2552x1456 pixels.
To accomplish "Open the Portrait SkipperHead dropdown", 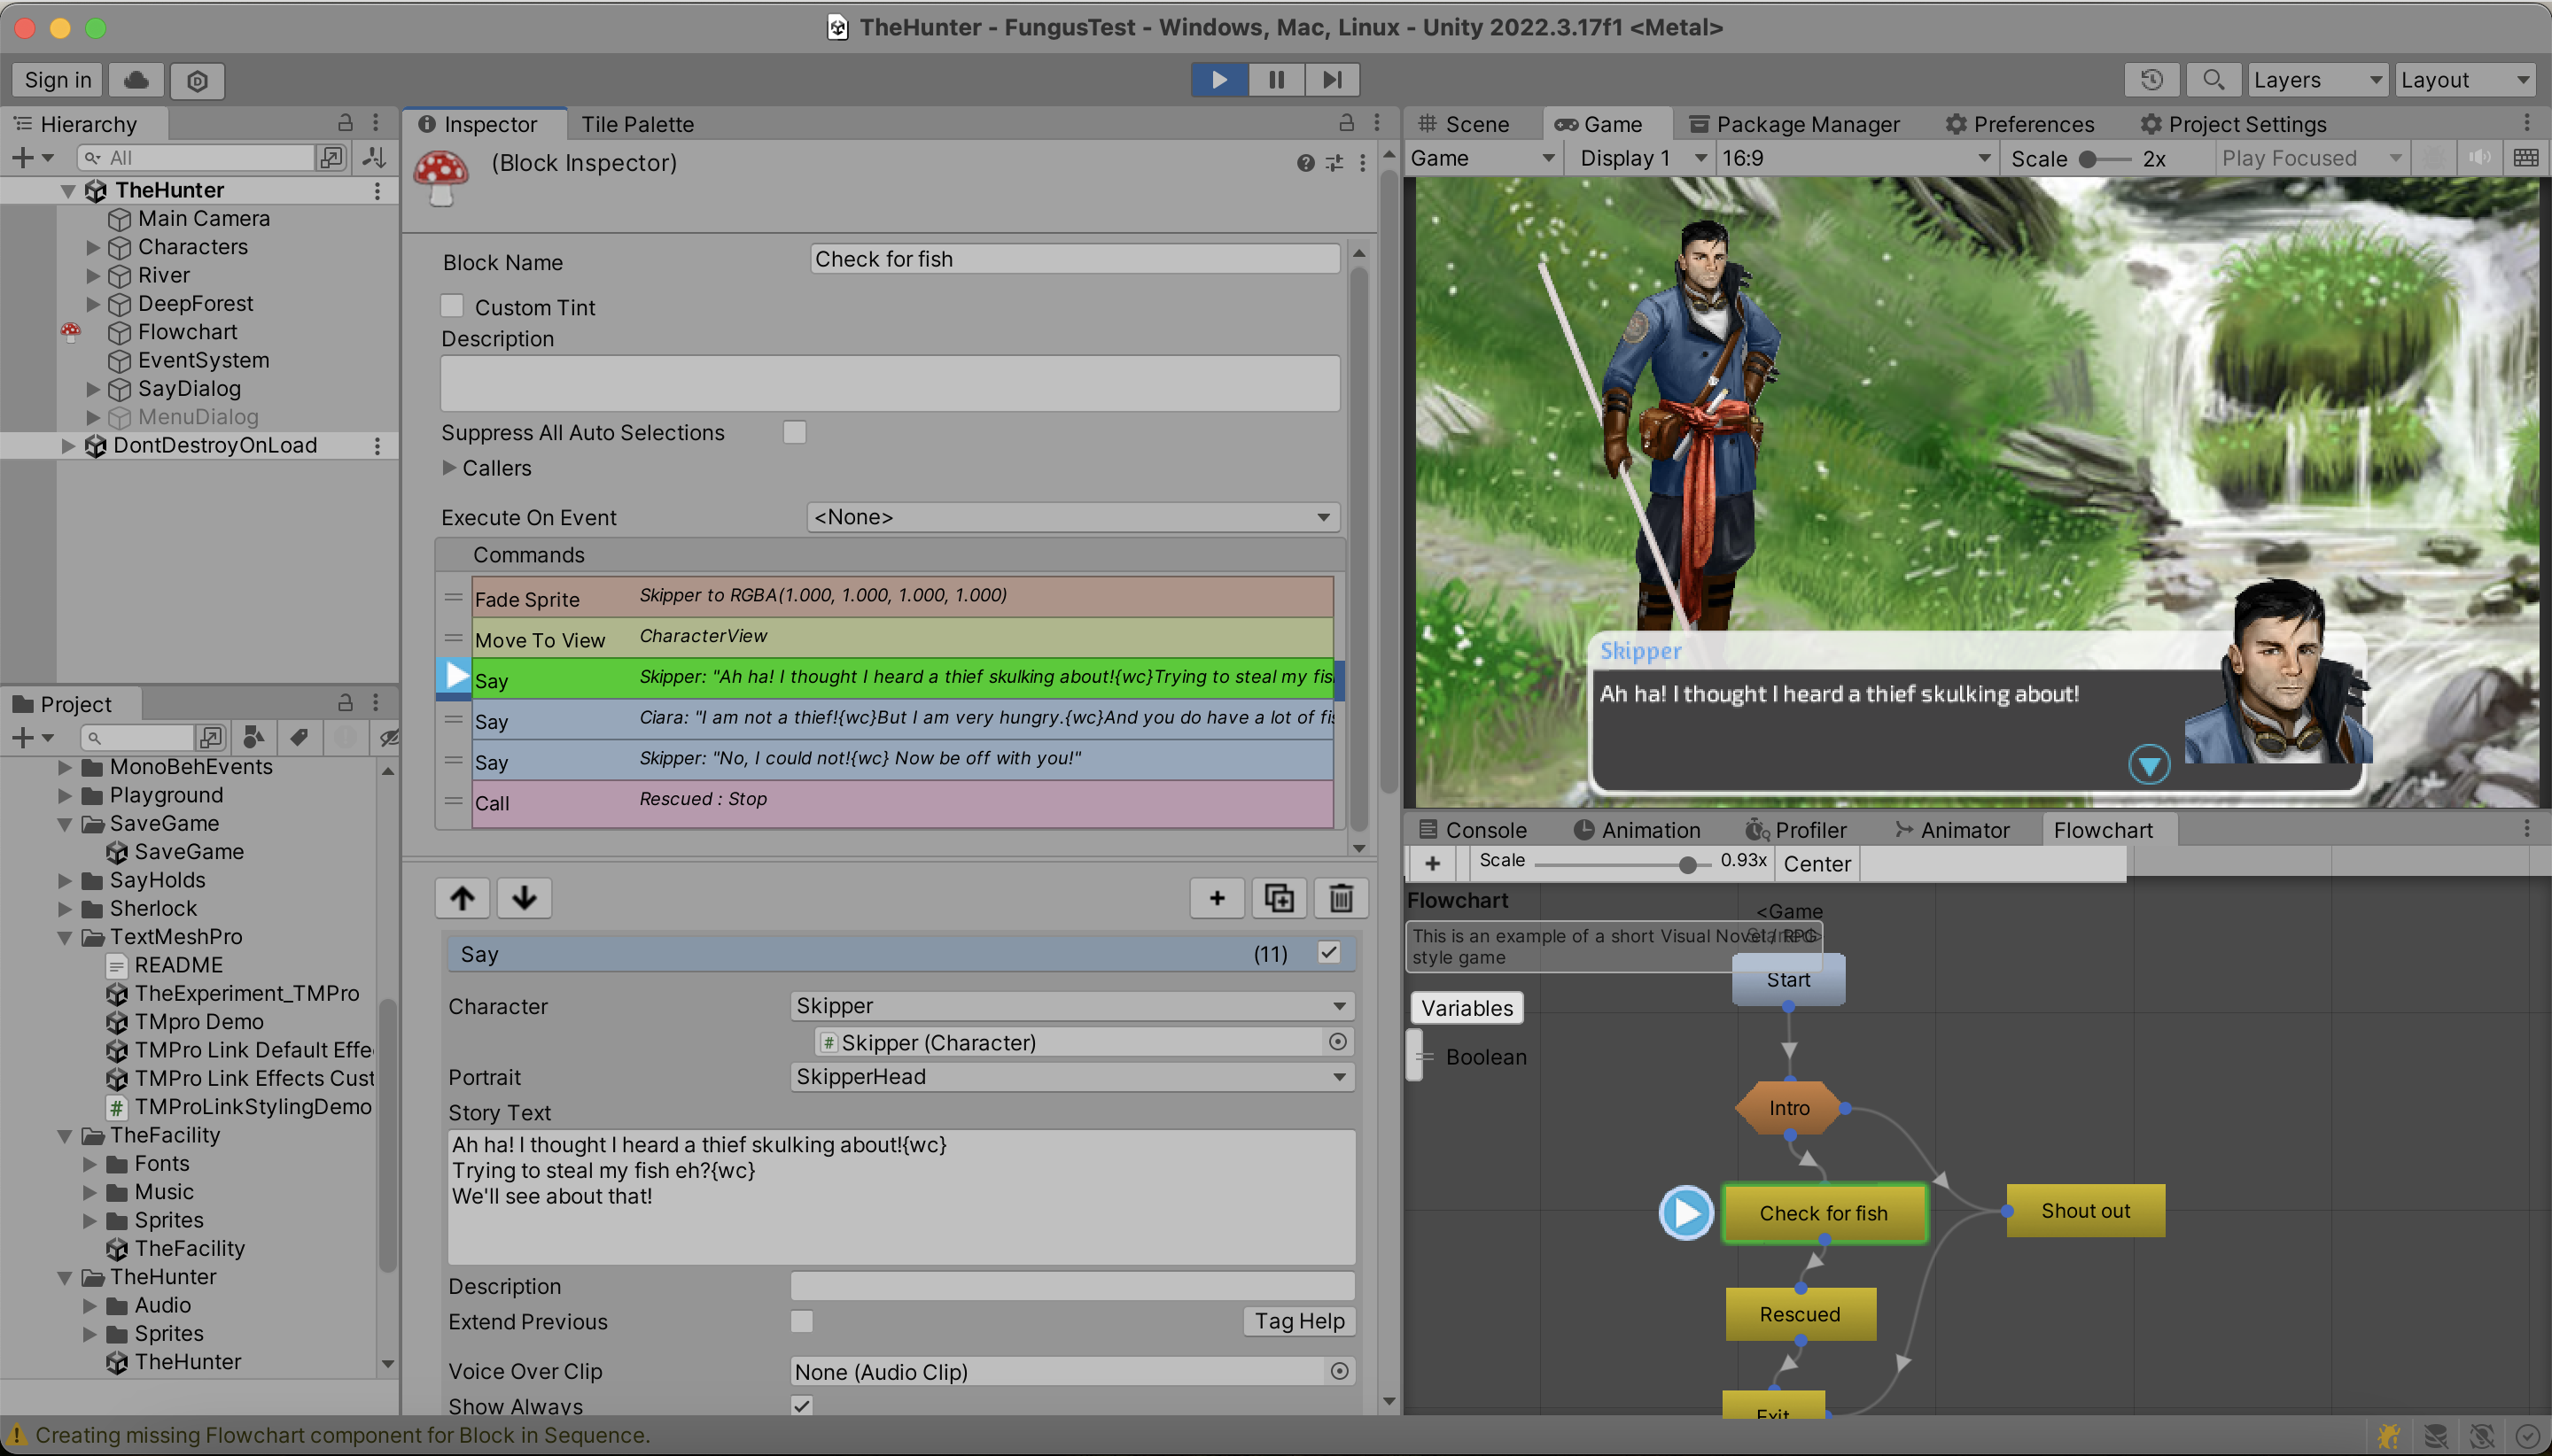I will 1072,1077.
